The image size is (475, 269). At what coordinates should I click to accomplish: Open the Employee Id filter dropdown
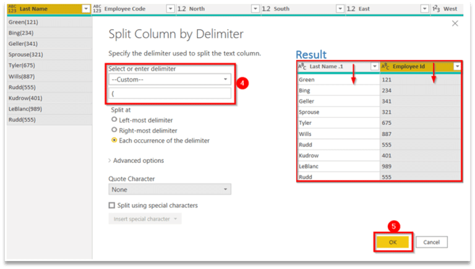[457, 66]
